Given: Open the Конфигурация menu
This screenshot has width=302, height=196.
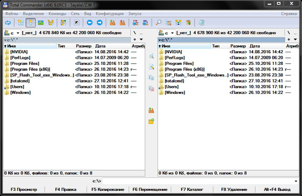Looking at the screenshot, I should tap(110, 14).
